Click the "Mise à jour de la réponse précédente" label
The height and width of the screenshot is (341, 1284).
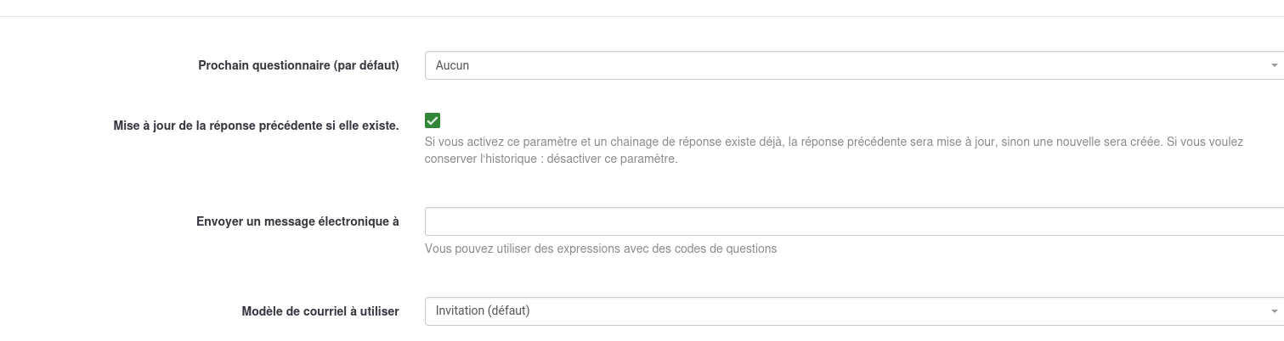point(256,126)
